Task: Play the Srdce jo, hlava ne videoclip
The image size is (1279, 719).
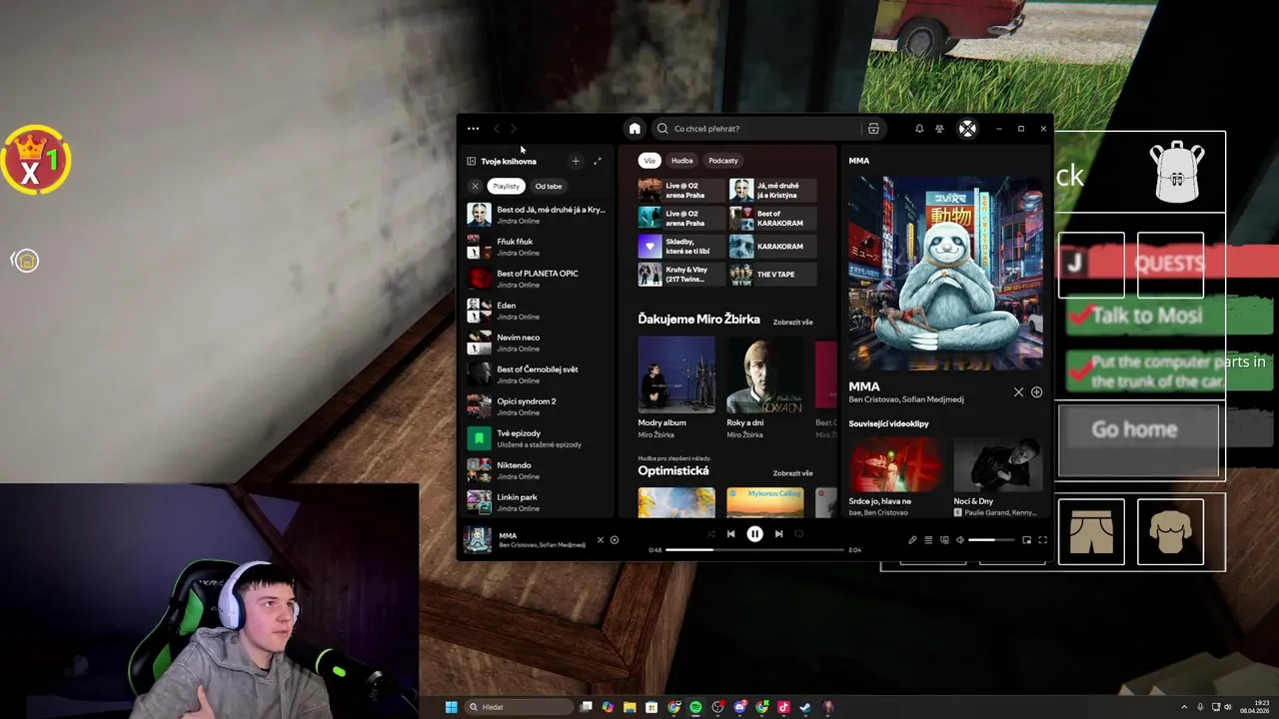Action: (895, 464)
